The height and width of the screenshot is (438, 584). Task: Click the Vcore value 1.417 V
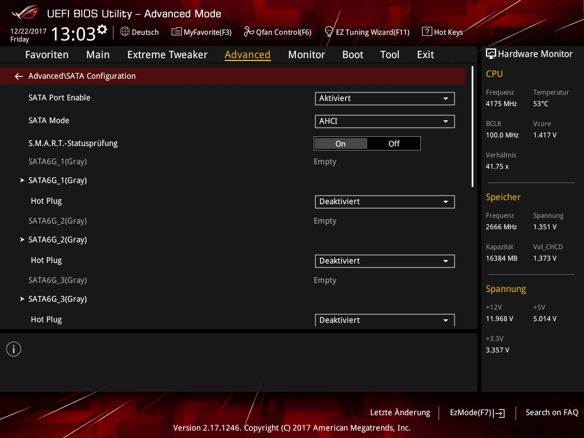tap(545, 135)
